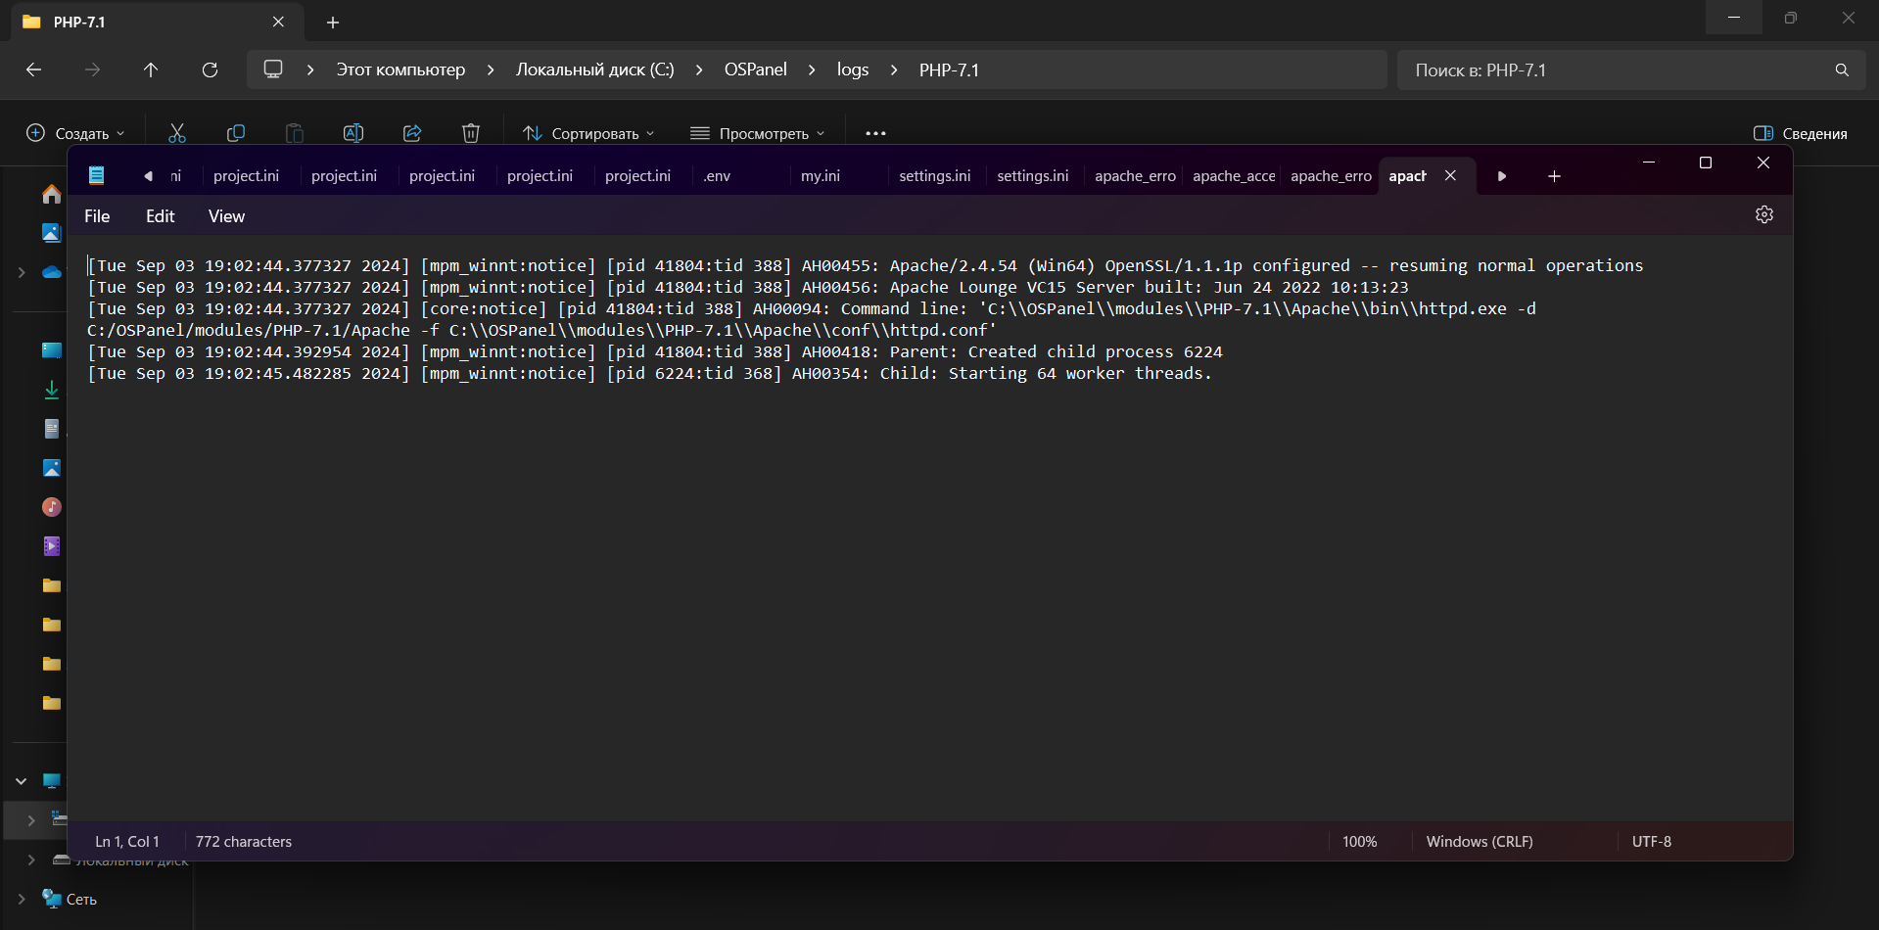Open the Создать dropdown

75,133
